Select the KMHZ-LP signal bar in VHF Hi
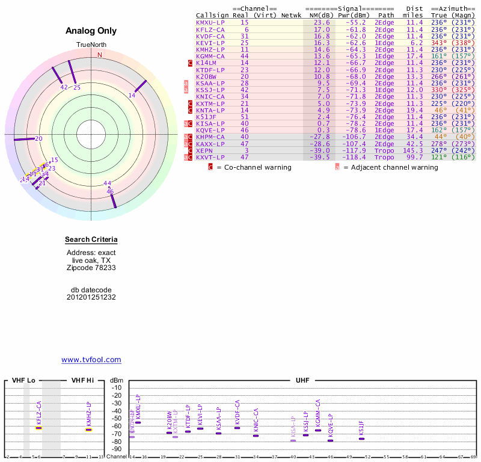This screenshot has width=481, height=462. tap(88, 430)
